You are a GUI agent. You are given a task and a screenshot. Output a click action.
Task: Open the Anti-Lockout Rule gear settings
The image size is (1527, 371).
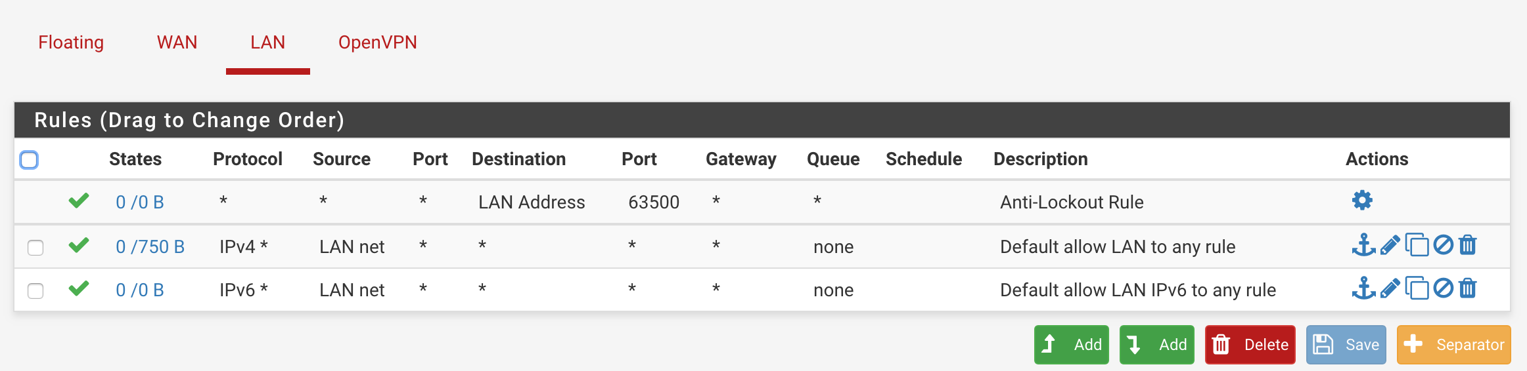1362,201
